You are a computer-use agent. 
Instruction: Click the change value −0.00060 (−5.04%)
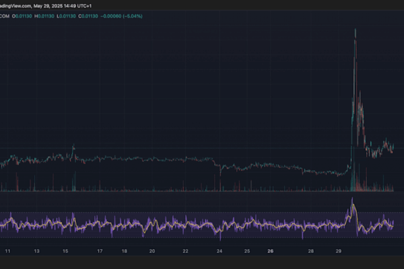coord(121,16)
